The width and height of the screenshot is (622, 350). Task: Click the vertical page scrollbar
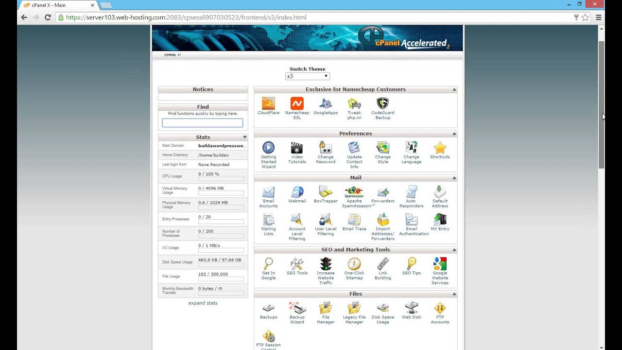click(x=601, y=105)
